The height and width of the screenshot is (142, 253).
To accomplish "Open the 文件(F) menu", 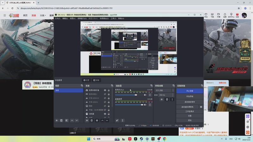I will point(58,19).
